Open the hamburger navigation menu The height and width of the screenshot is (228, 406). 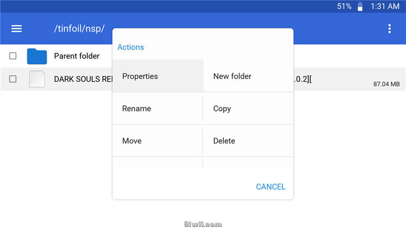coord(17,28)
